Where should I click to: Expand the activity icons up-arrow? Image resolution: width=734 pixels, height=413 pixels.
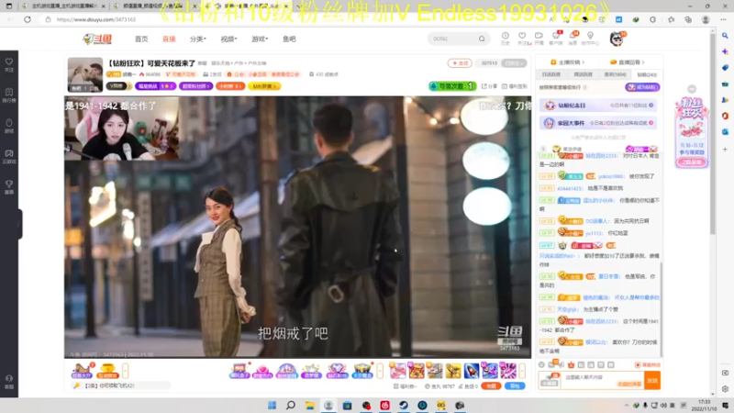380,371
